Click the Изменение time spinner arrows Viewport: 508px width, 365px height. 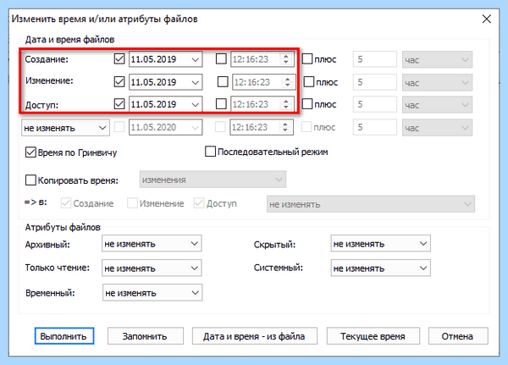click(x=287, y=82)
